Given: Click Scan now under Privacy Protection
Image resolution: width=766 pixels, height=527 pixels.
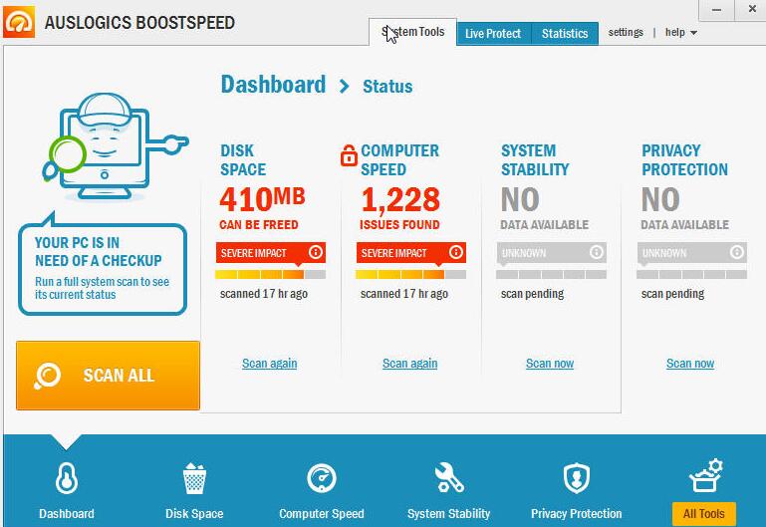Looking at the screenshot, I should [x=690, y=364].
